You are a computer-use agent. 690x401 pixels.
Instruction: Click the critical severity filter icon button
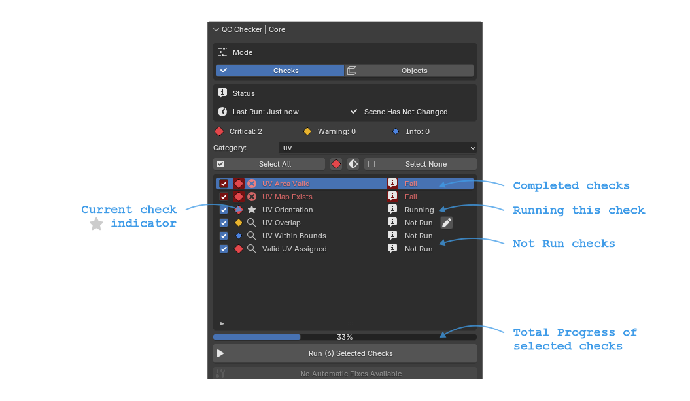tap(336, 165)
